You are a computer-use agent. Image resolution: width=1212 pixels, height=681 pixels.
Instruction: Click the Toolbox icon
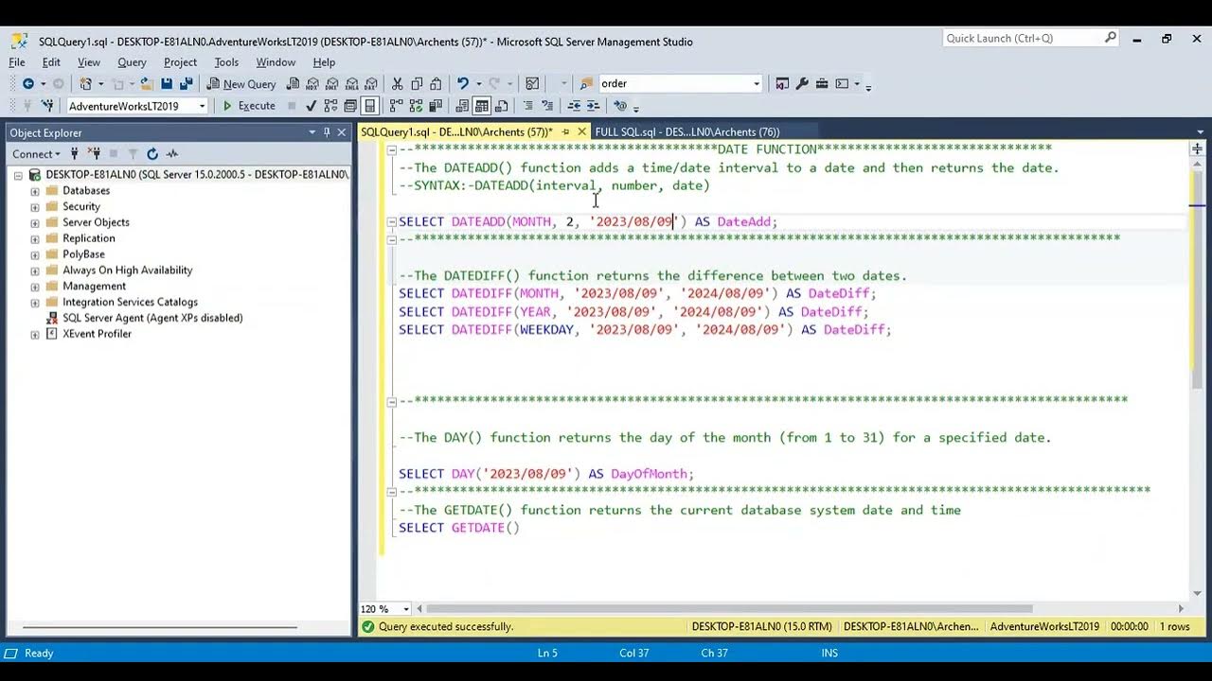[822, 83]
